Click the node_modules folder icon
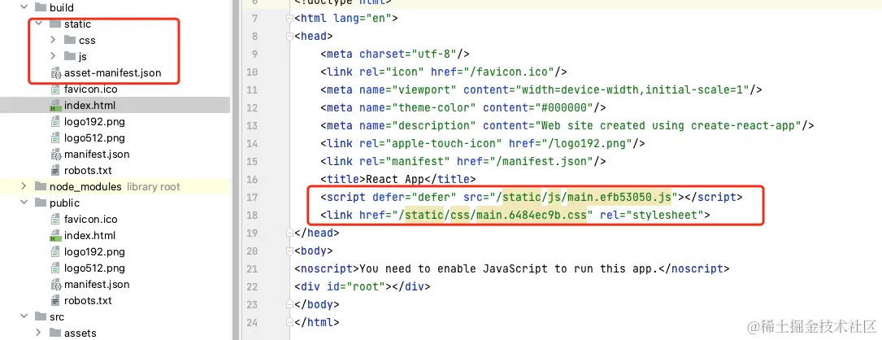The width and height of the screenshot is (882, 340). pos(40,186)
